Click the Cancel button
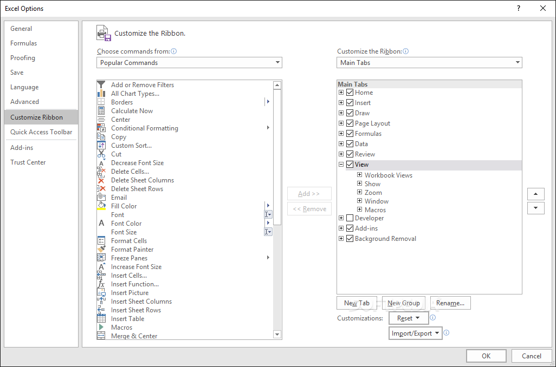 pos(532,356)
